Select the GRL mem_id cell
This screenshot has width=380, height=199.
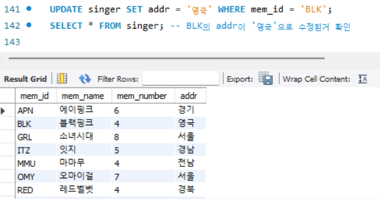click(x=36, y=137)
